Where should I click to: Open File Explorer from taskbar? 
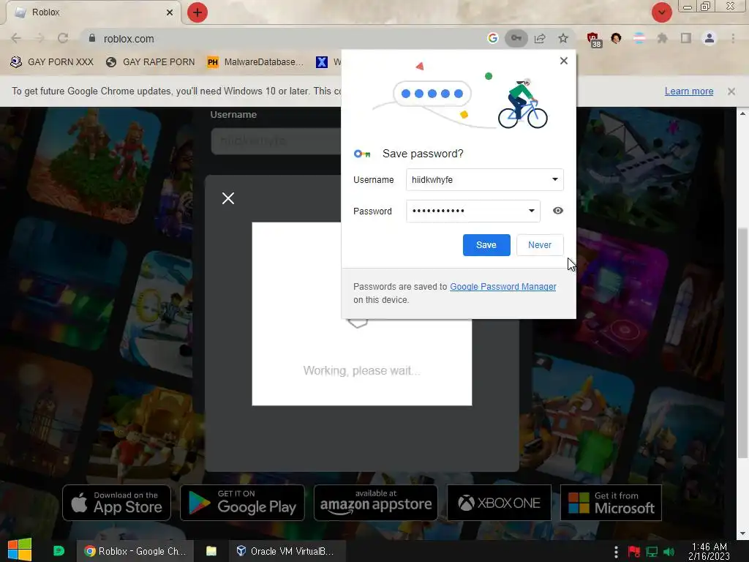click(211, 551)
